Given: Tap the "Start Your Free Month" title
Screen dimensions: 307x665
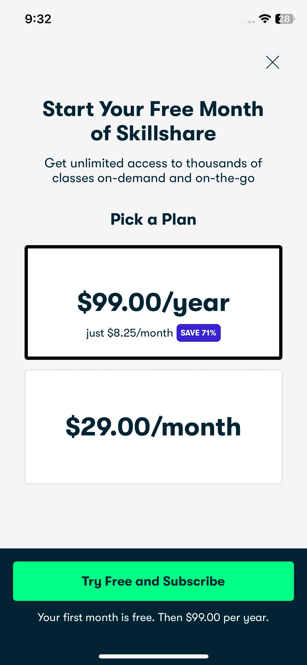Looking at the screenshot, I should point(153,109).
